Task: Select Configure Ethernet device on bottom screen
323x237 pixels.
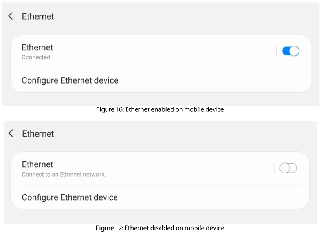Action: pyautogui.click(x=70, y=197)
